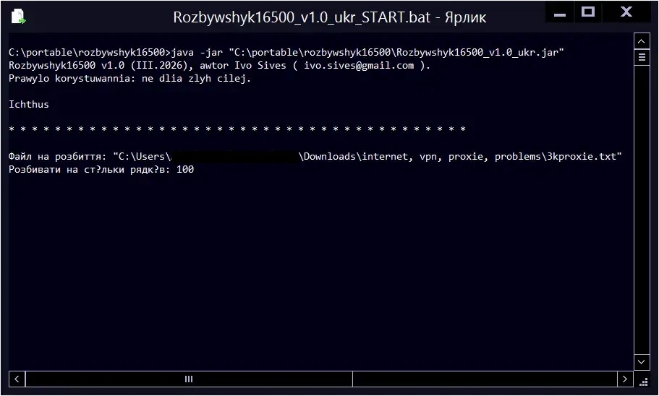The image size is (659, 396).
Task: Click the batch file icon in title bar
Action: click(x=18, y=16)
